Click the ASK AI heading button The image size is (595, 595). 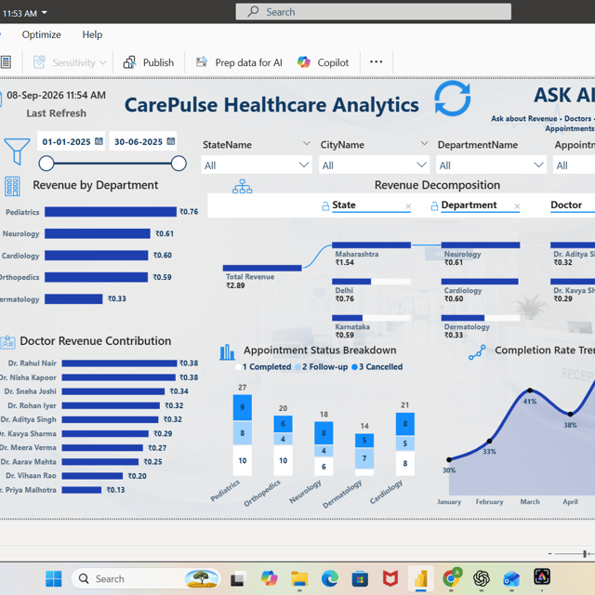click(x=564, y=95)
